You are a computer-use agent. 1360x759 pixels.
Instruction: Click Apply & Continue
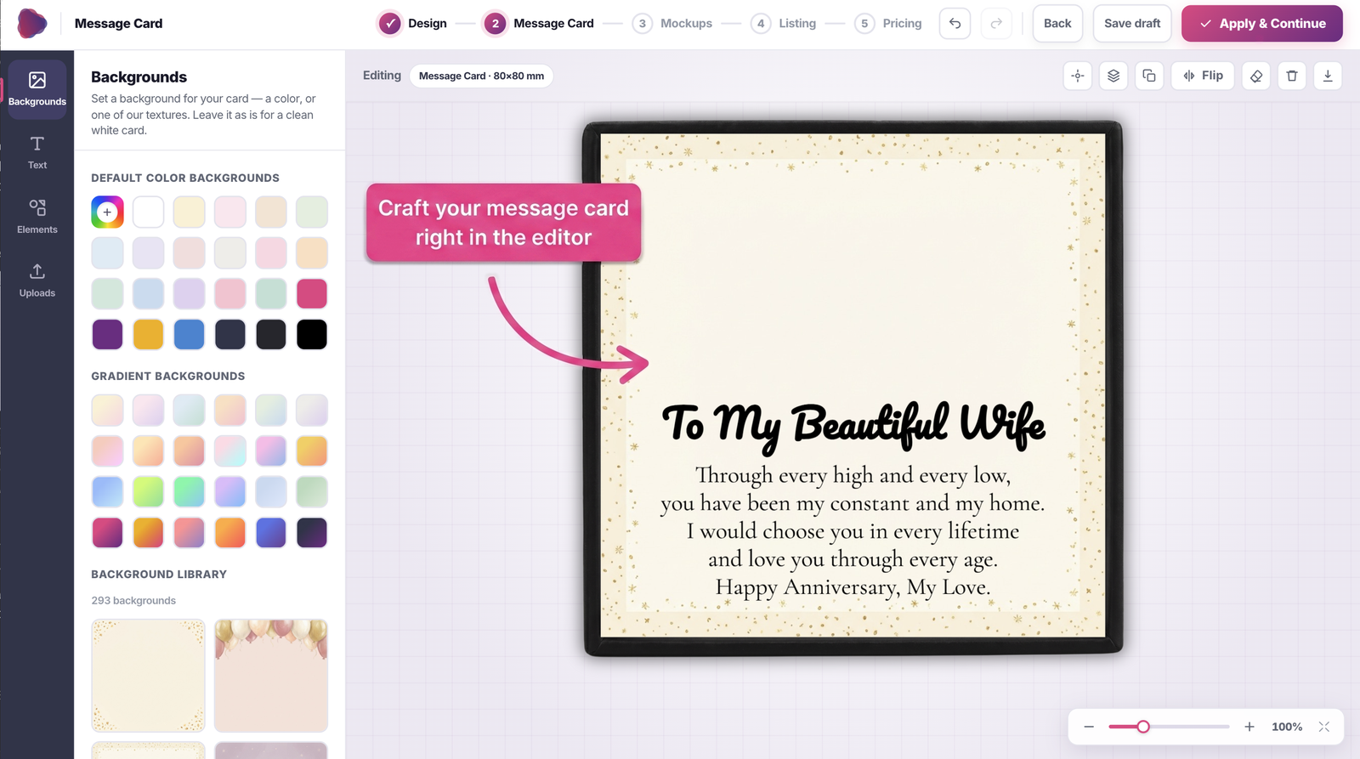pos(1262,23)
